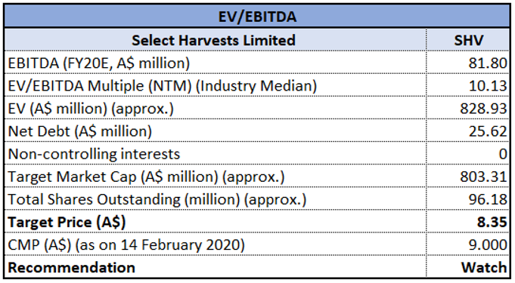Viewport: 515px width, 283px height.
Task: Click the Select Harvests Limited header cell
Action: coord(215,40)
